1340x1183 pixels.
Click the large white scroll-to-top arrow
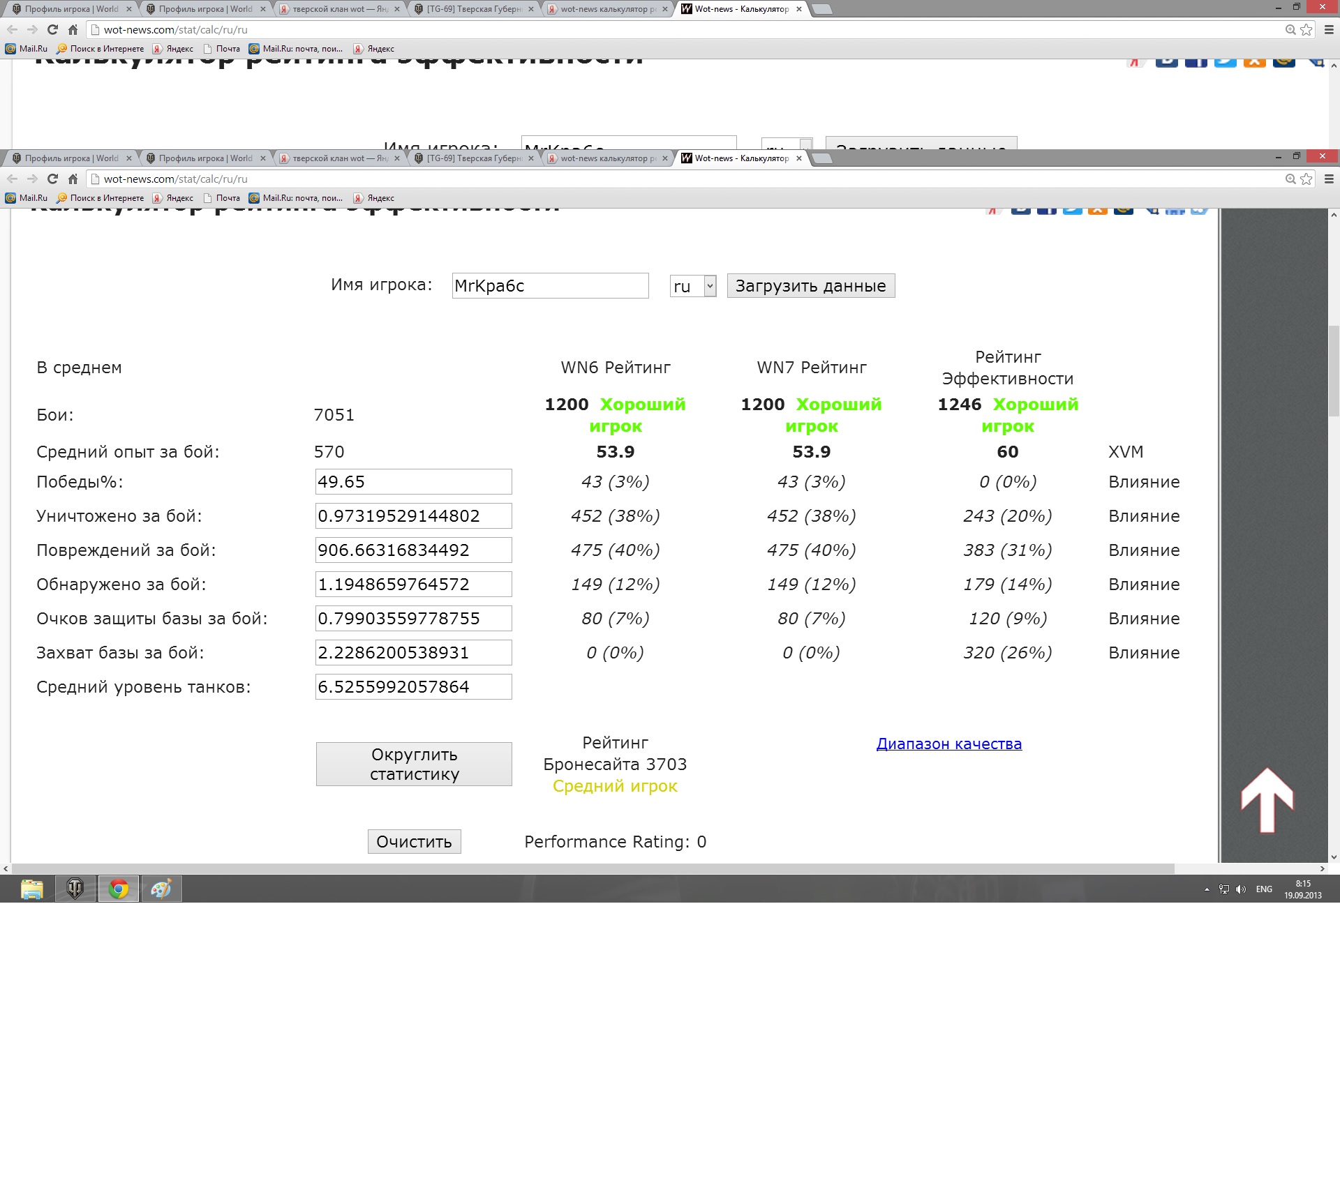tap(1267, 800)
